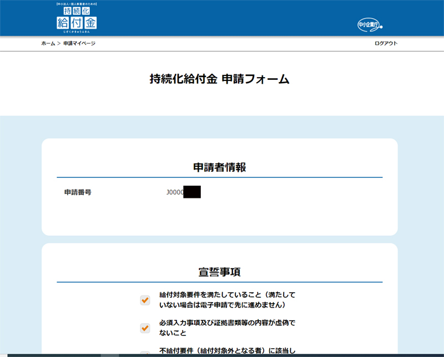The image size is (444, 357).
Task: Click the 持続化給付金 site logo
Action: (x=75, y=18)
